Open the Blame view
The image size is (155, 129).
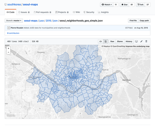120,41
